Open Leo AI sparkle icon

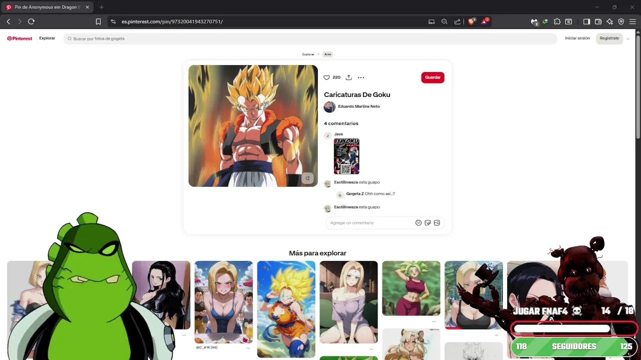(x=609, y=21)
